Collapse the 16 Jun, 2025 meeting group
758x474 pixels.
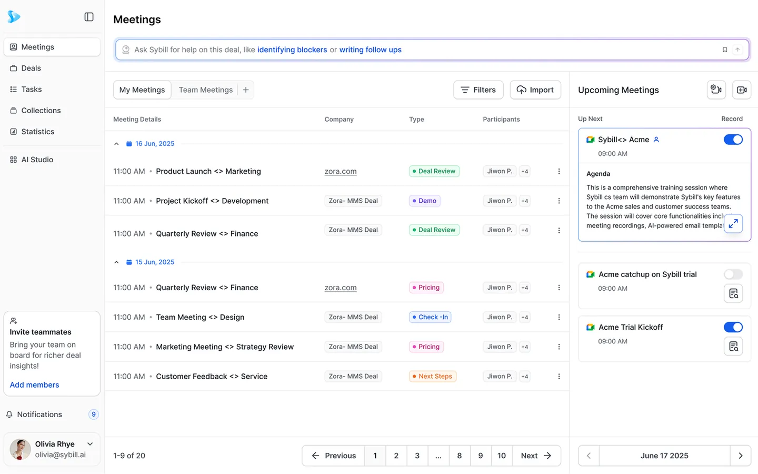pos(116,144)
